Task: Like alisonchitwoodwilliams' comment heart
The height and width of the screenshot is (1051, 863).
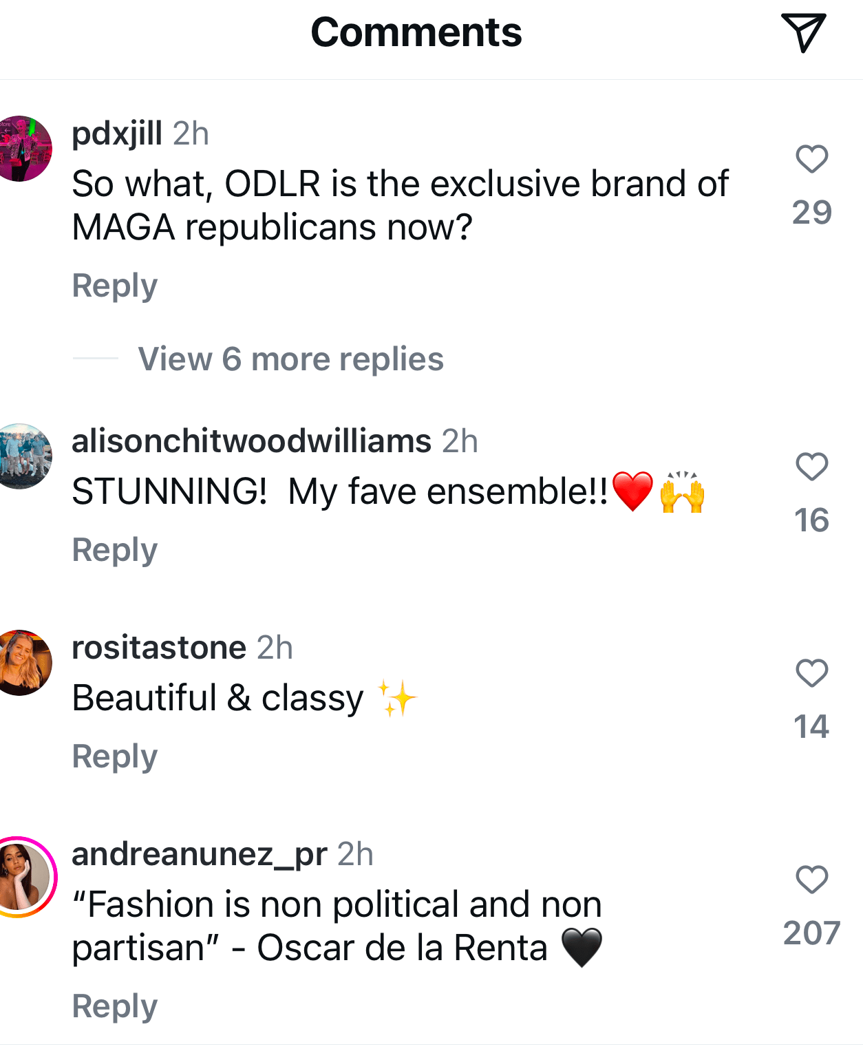Action: pos(811,467)
